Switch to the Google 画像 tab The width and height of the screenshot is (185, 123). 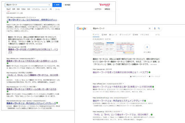104,35
